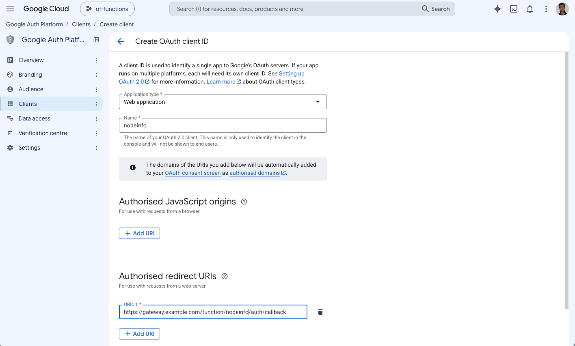The height and width of the screenshot is (346, 575).
Task: Select Clients in sidebar
Action: [51, 104]
